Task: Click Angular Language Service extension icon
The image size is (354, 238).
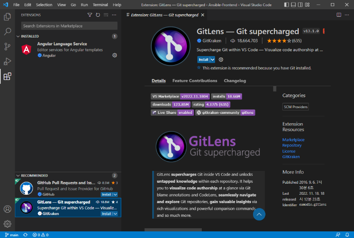Action: pyautogui.click(x=27, y=49)
